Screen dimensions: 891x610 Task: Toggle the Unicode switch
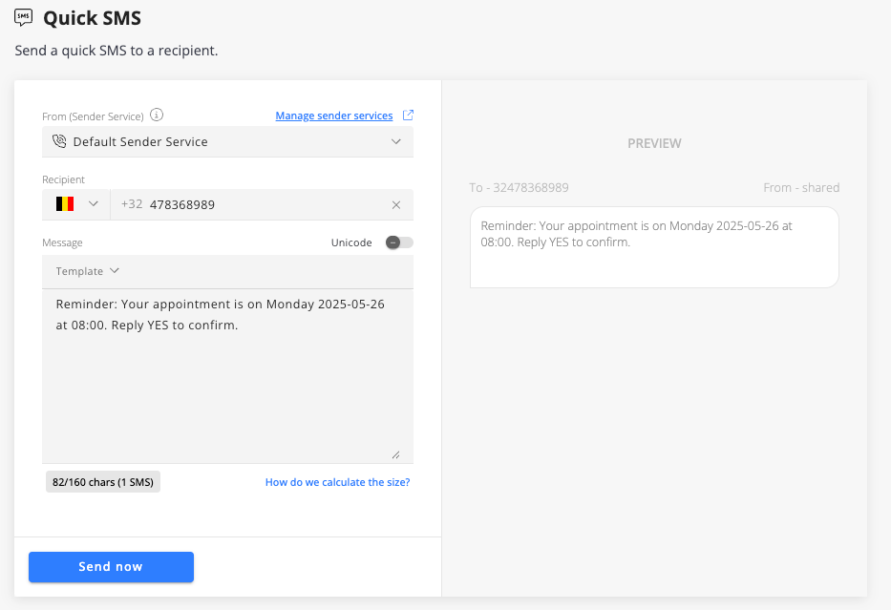click(x=399, y=242)
